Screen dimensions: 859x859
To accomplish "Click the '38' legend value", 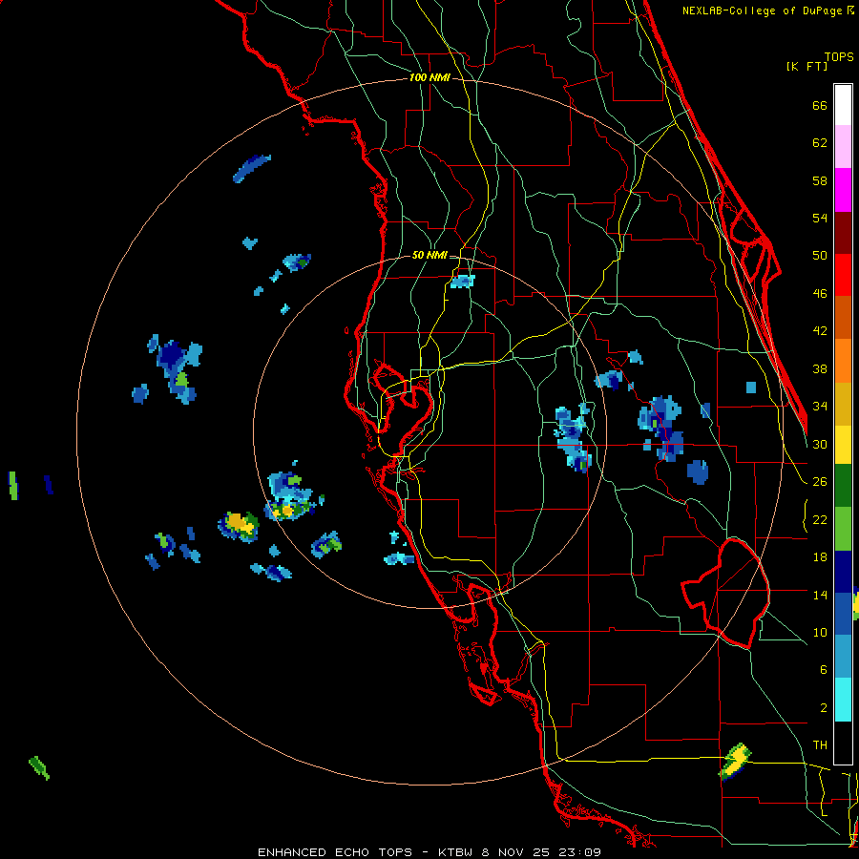I will 820,368.
